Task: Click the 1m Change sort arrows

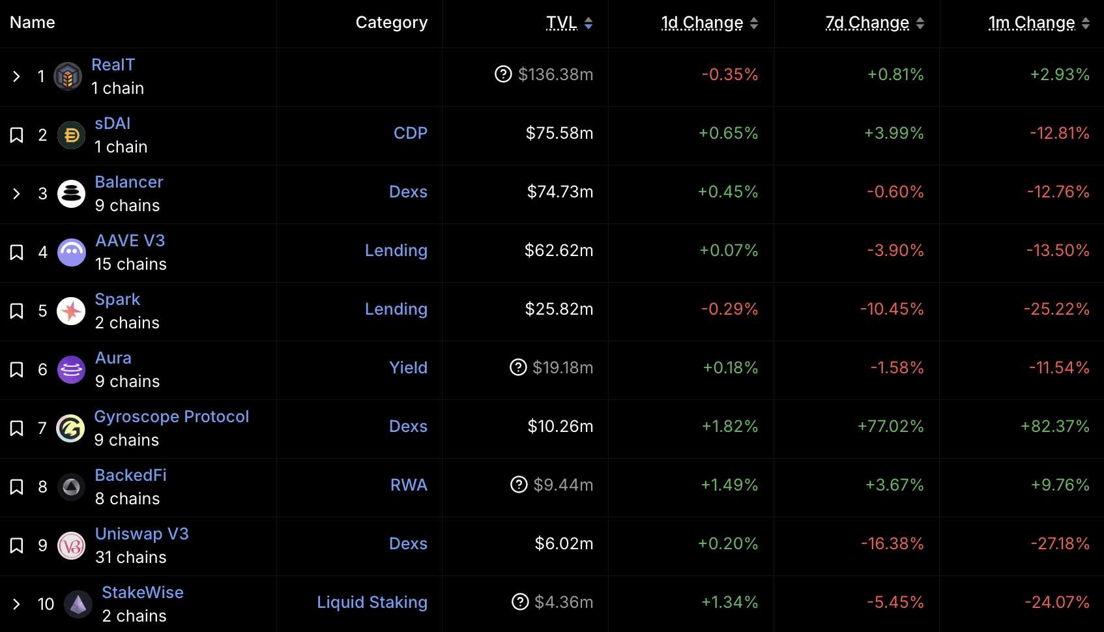Action: point(1086,23)
